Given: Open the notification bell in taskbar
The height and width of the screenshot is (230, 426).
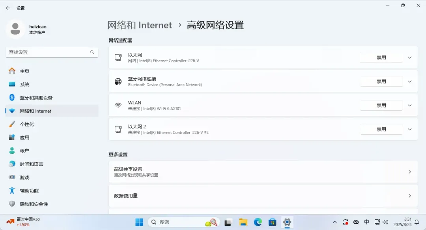Looking at the screenshot, I should coord(417,222).
